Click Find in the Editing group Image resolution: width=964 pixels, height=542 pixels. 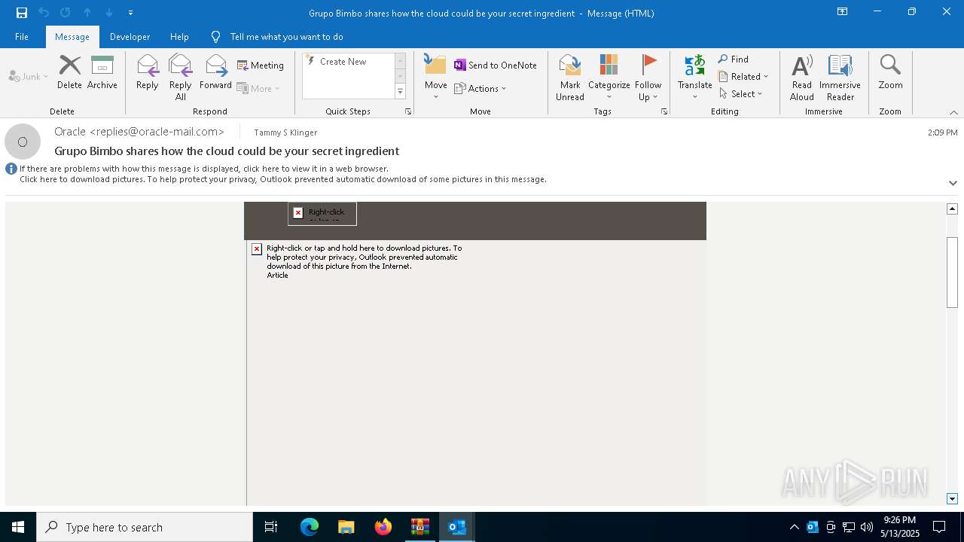tap(733, 59)
